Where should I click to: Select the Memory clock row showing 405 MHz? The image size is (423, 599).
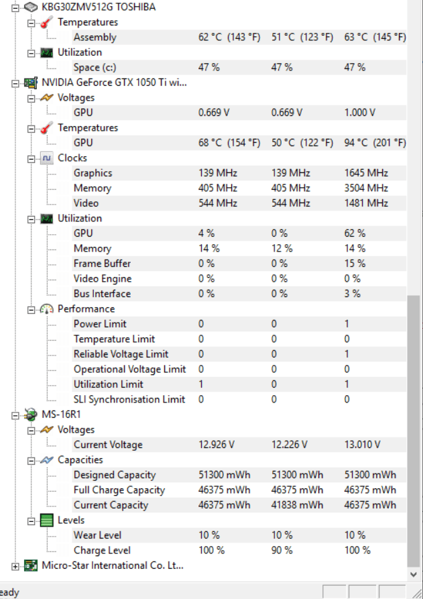pyautogui.click(x=239, y=188)
